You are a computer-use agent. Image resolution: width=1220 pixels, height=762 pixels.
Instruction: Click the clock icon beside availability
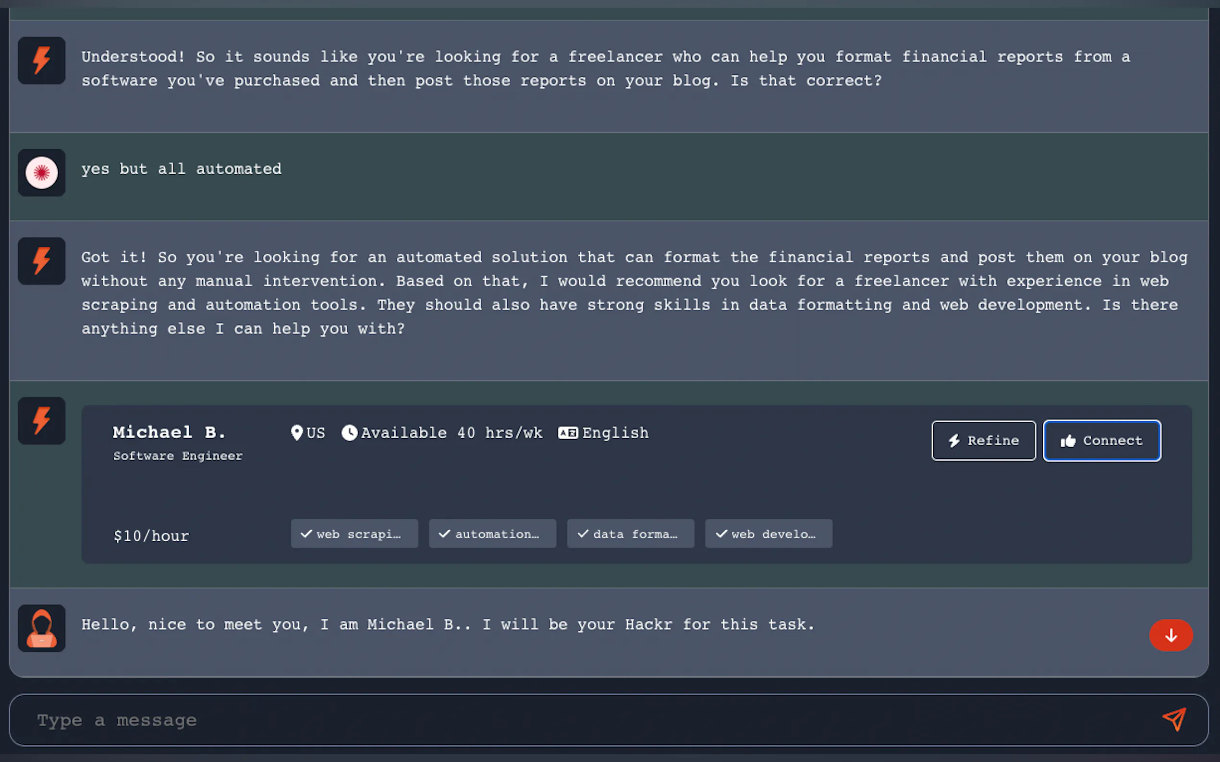349,432
